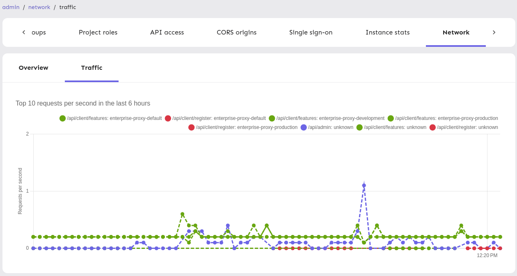Go to the API access tab
The image size is (517, 276).
point(167,32)
